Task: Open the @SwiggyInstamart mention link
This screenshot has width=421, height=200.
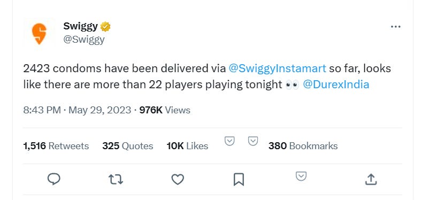Action: click(x=277, y=69)
